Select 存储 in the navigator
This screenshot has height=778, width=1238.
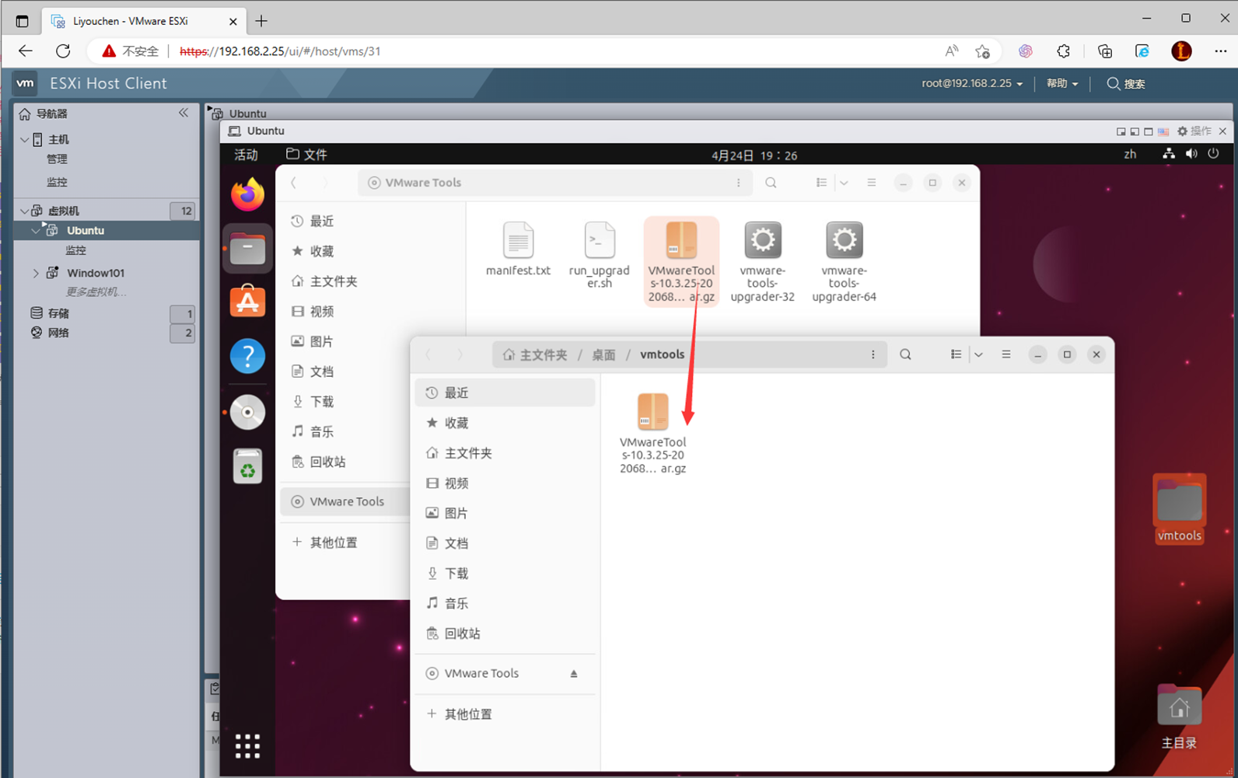(x=58, y=313)
